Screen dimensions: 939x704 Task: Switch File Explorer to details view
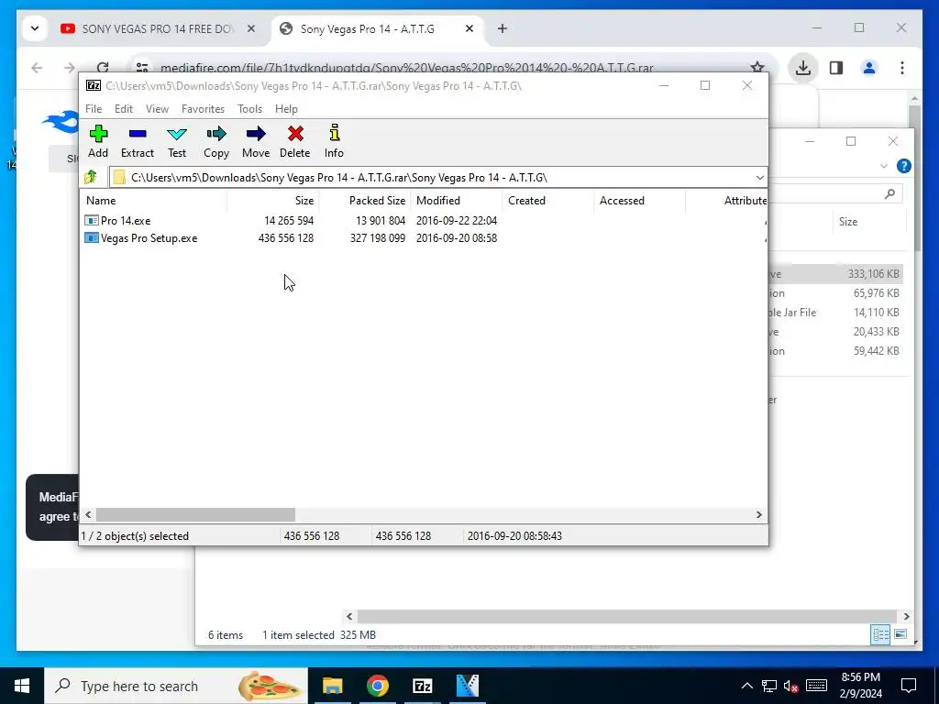click(881, 634)
